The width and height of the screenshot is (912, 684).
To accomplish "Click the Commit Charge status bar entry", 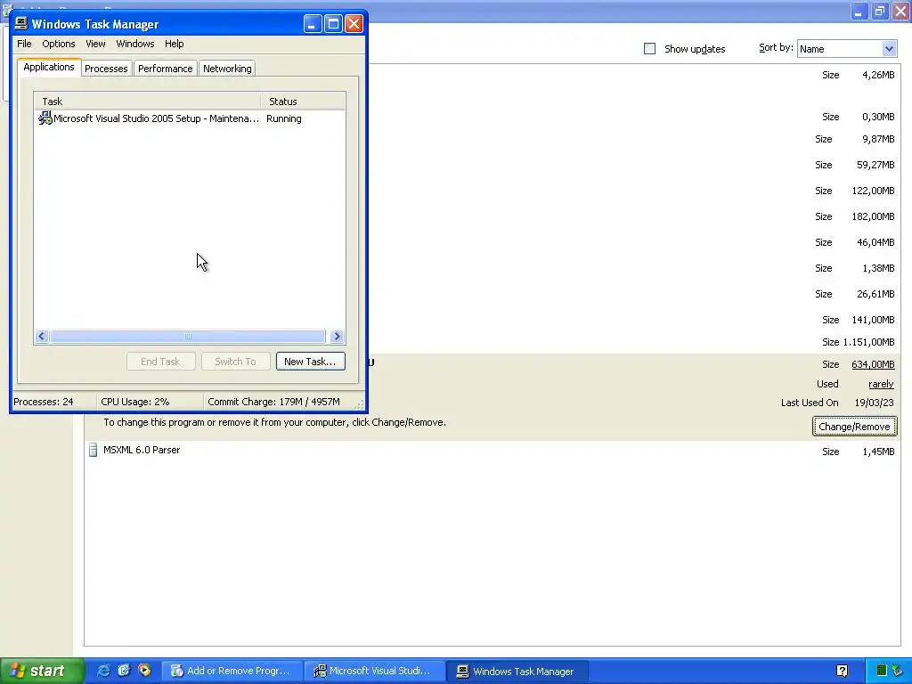I will (x=274, y=402).
